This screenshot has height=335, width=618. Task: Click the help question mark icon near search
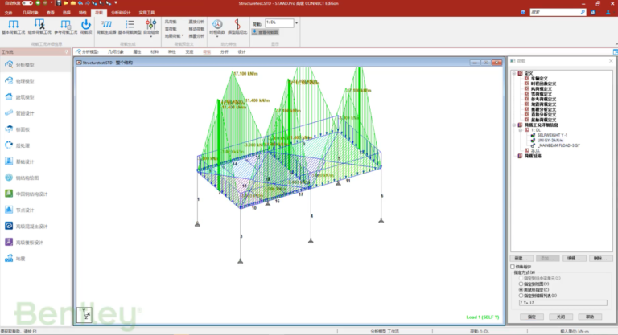tap(523, 12)
